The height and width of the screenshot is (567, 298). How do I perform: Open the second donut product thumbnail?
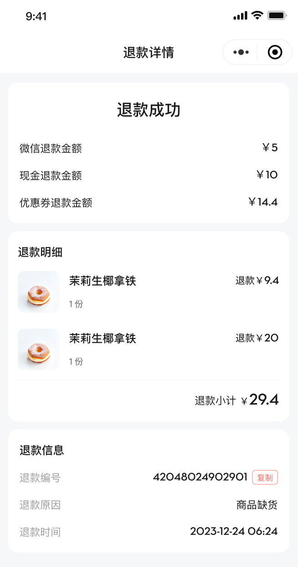[x=39, y=349]
